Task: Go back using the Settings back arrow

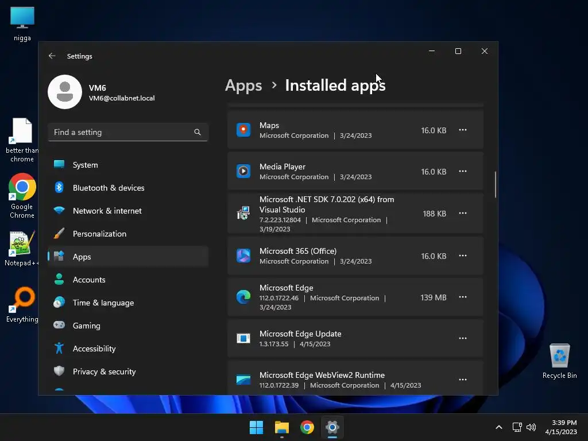Action: (52, 56)
